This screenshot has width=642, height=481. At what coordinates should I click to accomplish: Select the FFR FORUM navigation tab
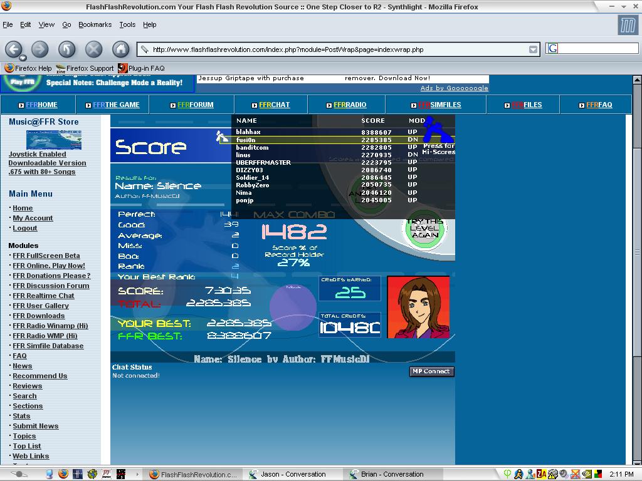point(192,105)
